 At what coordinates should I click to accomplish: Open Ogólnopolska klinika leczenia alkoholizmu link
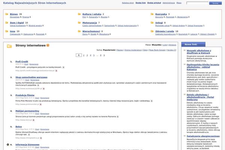point(203,67)
